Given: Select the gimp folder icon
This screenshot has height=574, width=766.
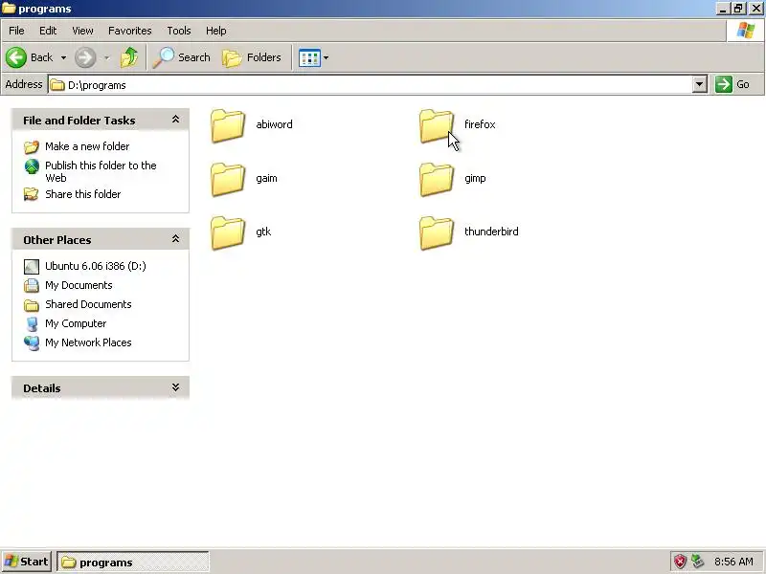Looking at the screenshot, I should [x=437, y=180].
